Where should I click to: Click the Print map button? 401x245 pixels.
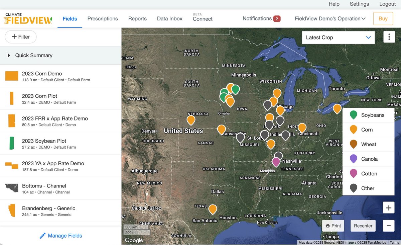[333, 226]
